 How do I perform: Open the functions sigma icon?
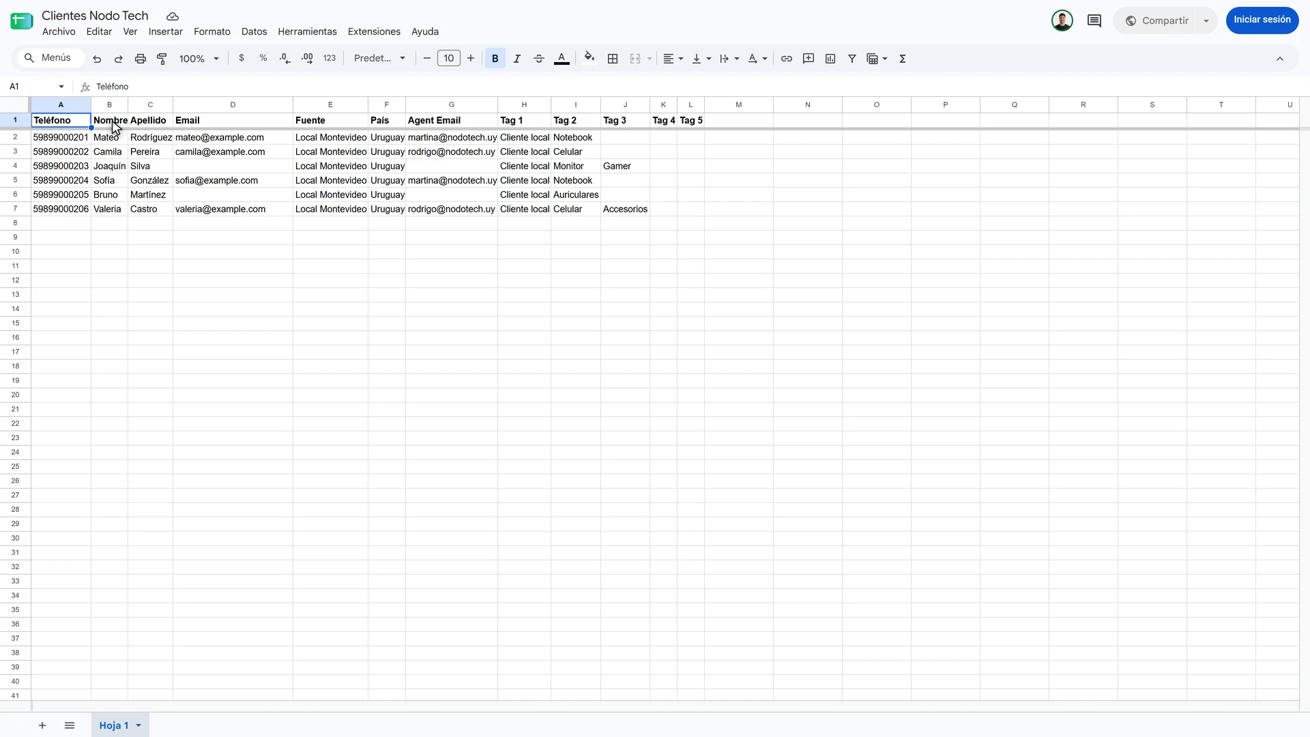click(903, 59)
